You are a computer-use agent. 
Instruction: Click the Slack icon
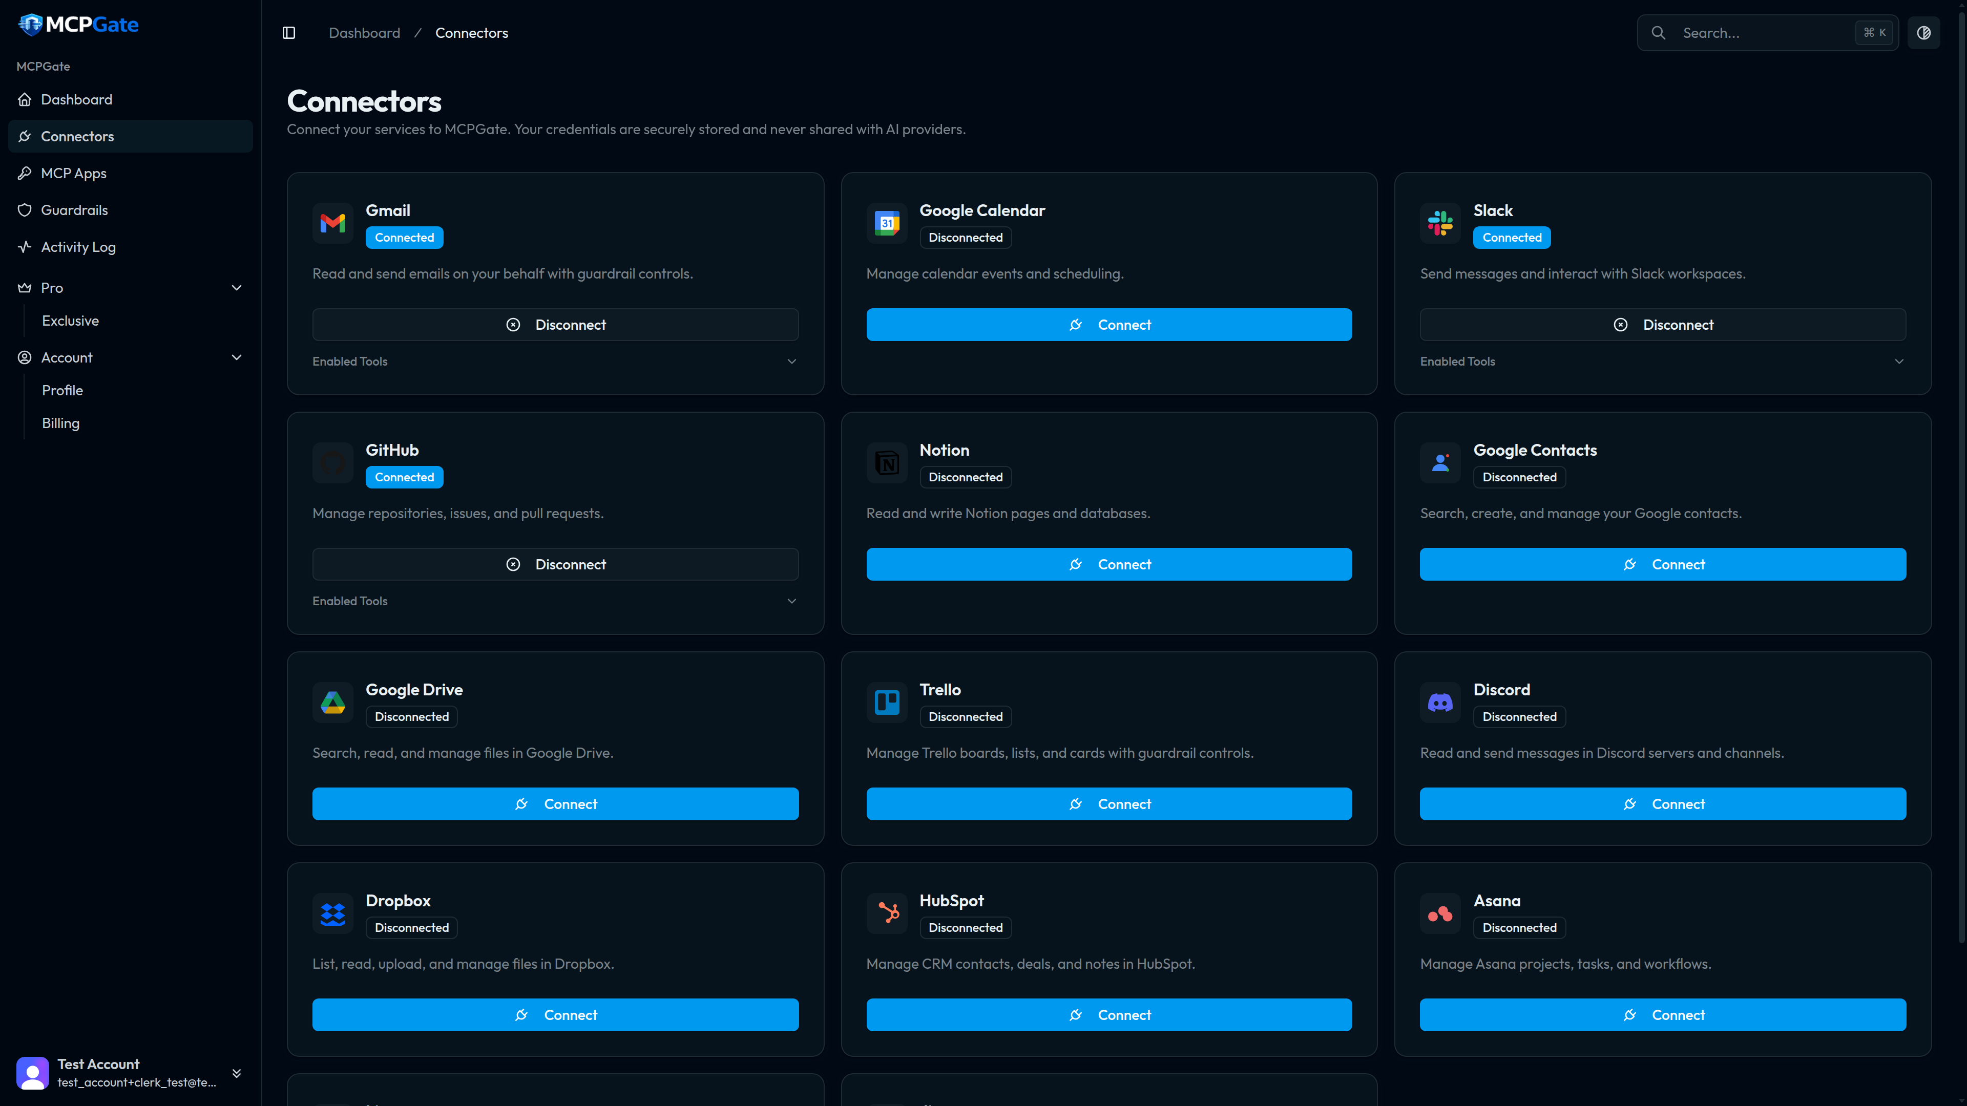(1440, 223)
